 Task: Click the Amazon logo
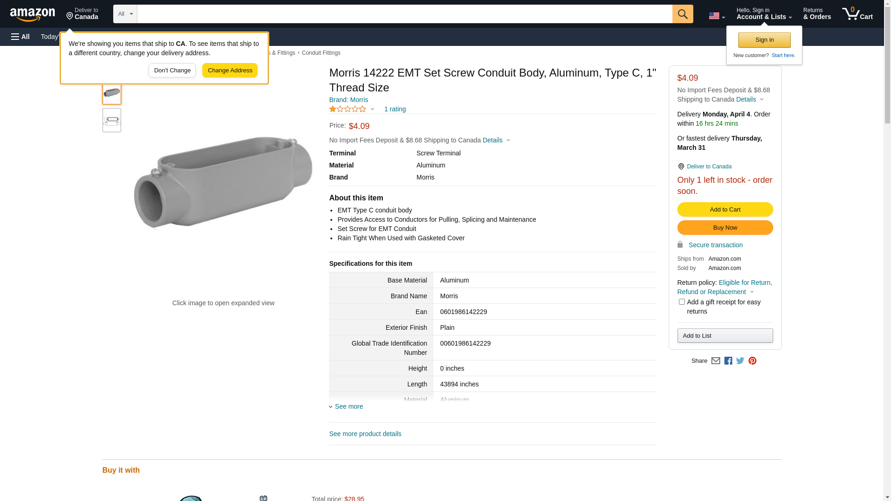(32, 14)
